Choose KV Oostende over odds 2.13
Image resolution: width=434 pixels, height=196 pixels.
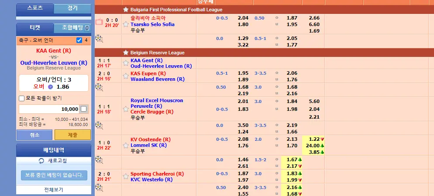292,139
